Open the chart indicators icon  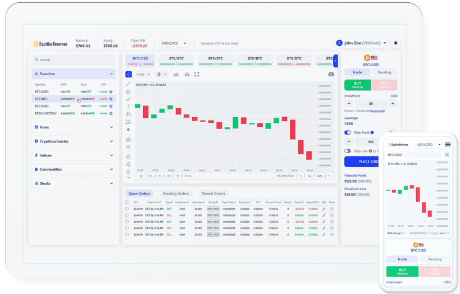coord(176,75)
